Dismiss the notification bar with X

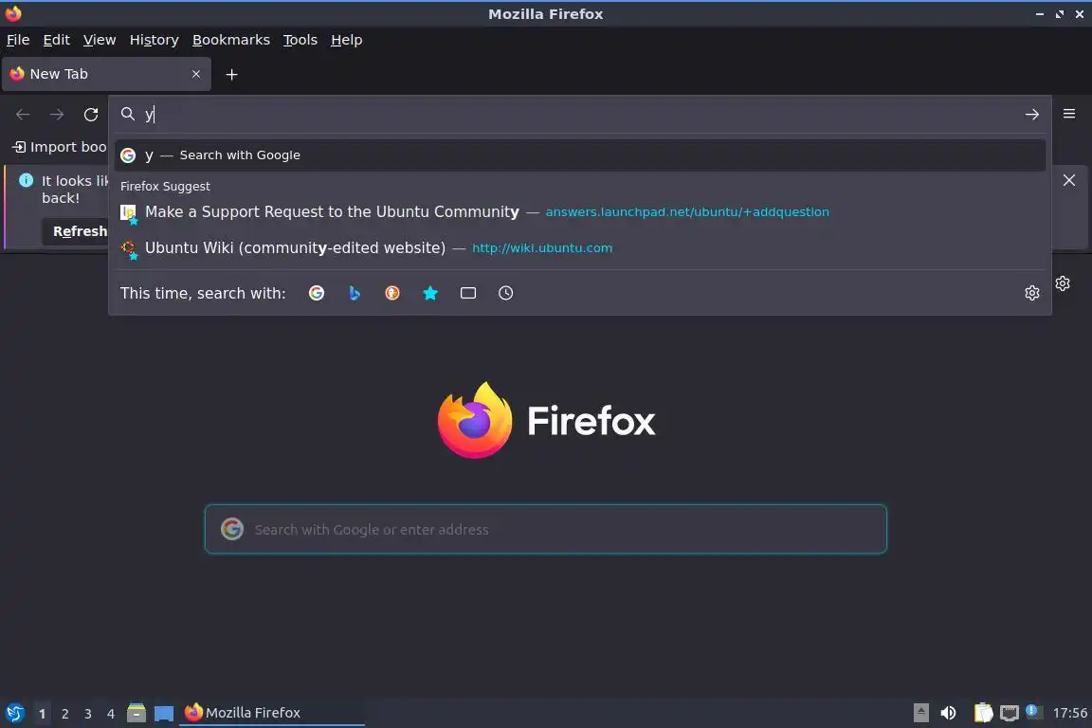pyautogui.click(x=1069, y=180)
